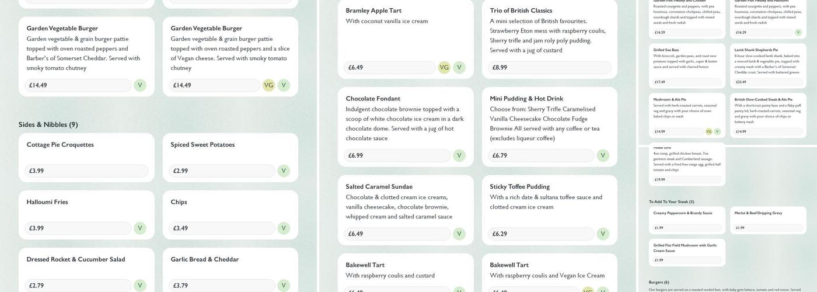Click the VG badge on Bramley Apple Tart
The height and width of the screenshot is (292, 817).
tap(444, 68)
